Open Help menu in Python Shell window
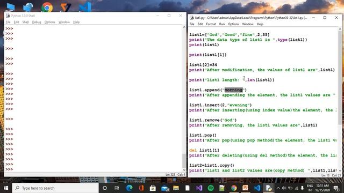344x193 pixels. pyautogui.click(x=76, y=22)
